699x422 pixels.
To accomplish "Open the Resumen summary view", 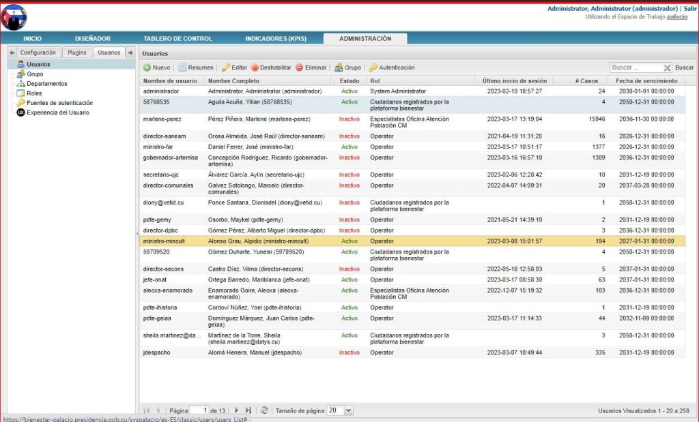I will [x=196, y=67].
